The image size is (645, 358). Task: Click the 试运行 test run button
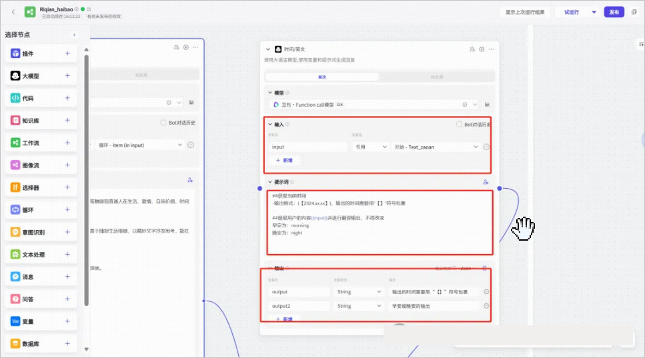572,12
